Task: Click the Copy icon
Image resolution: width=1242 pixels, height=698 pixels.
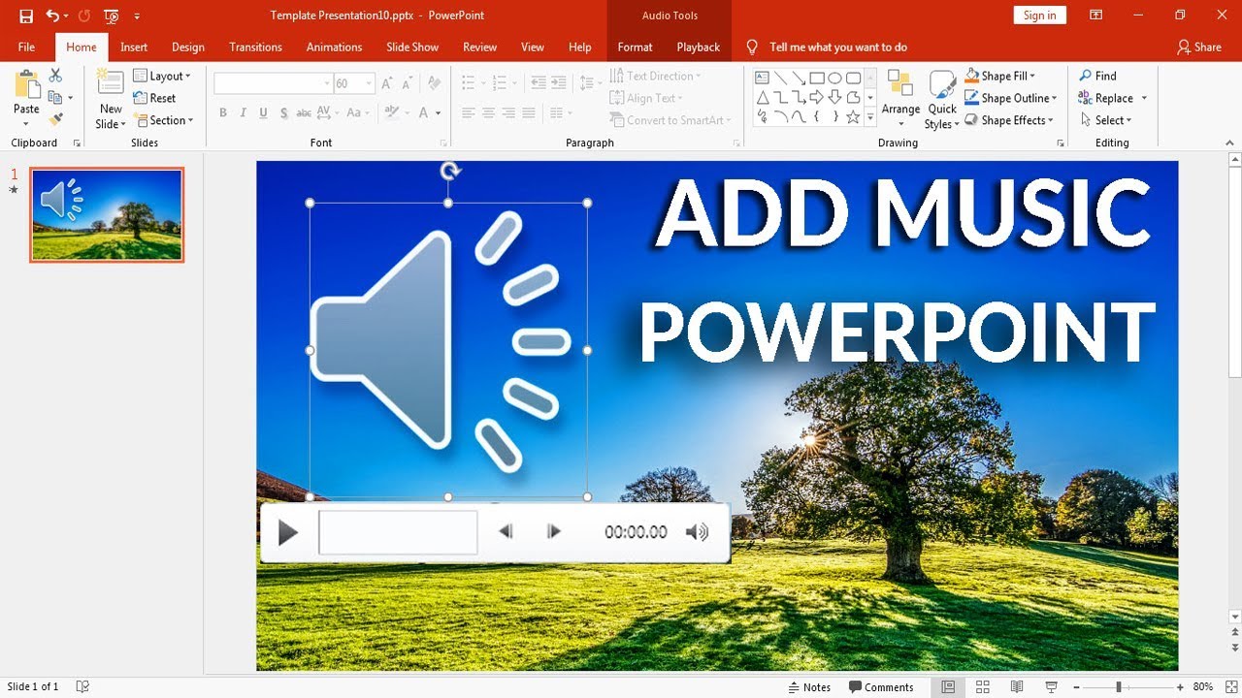Action: point(55,98)
